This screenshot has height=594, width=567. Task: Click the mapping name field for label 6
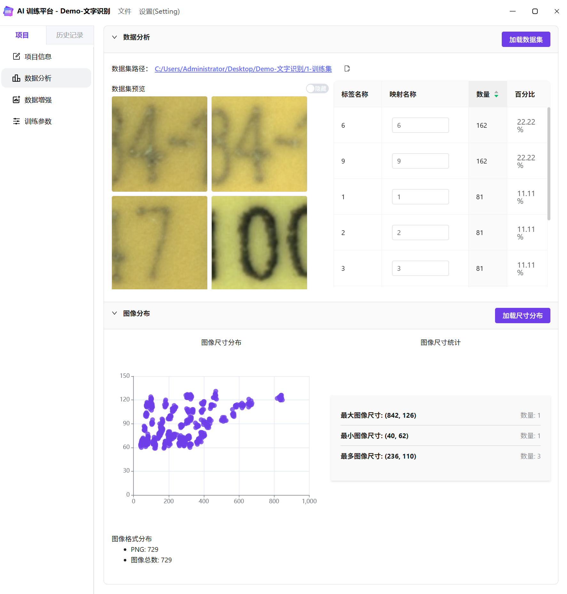point(420,125)
